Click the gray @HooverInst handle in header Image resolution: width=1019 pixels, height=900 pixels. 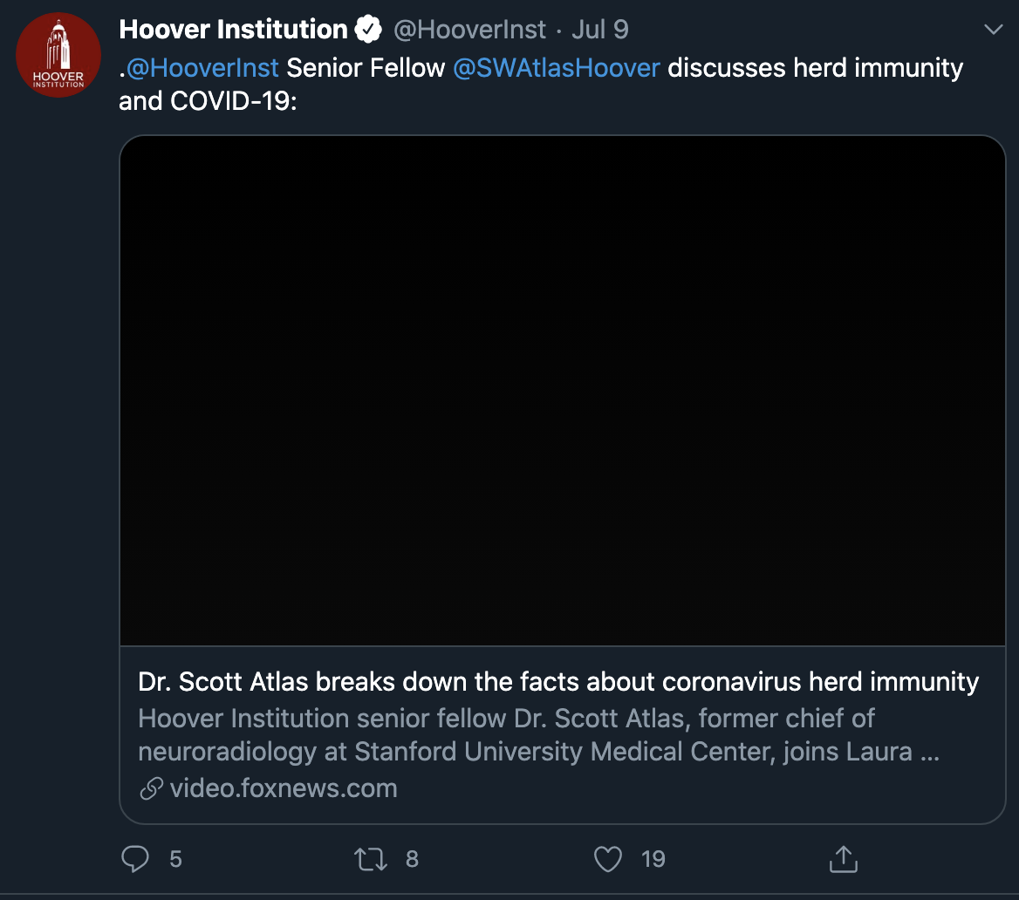(469, 30)
